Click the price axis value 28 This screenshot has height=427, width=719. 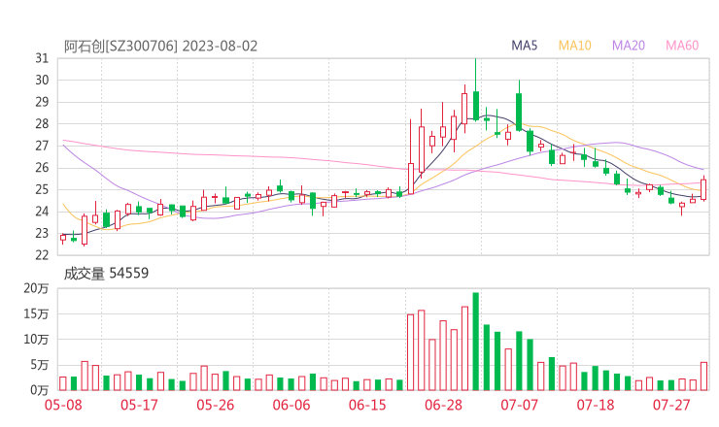(42, 123)
